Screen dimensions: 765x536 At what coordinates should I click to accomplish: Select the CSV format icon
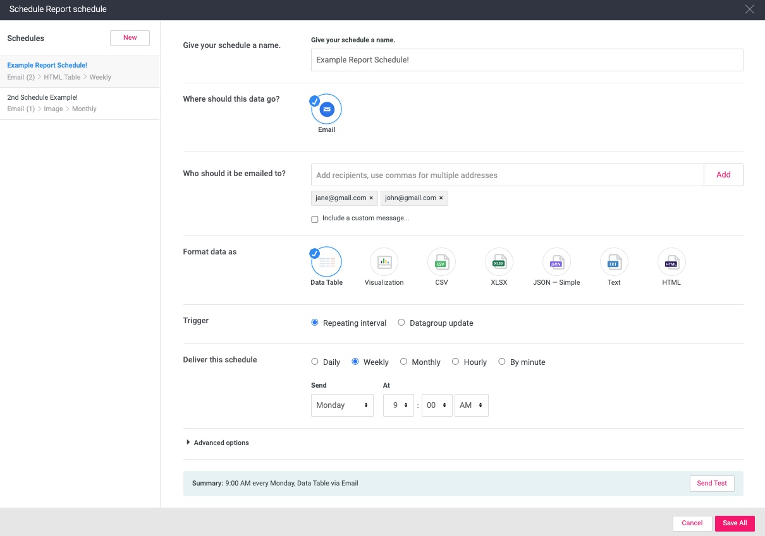click(441, 261)
